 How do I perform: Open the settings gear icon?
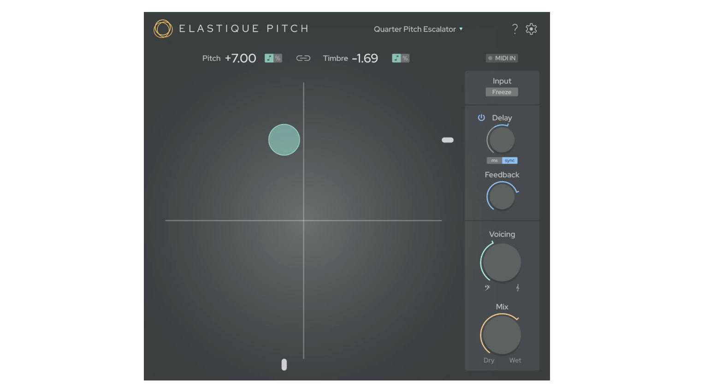tap(532, 29)
